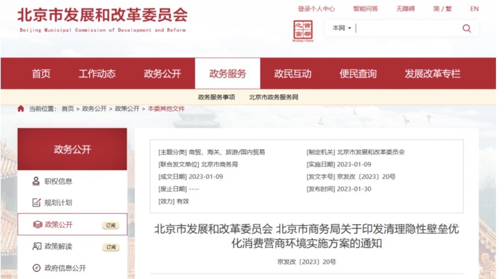Click 商贸、海关、旅游/国内贸易 category text
Screen dimensions: 504x279
point(227,152)
